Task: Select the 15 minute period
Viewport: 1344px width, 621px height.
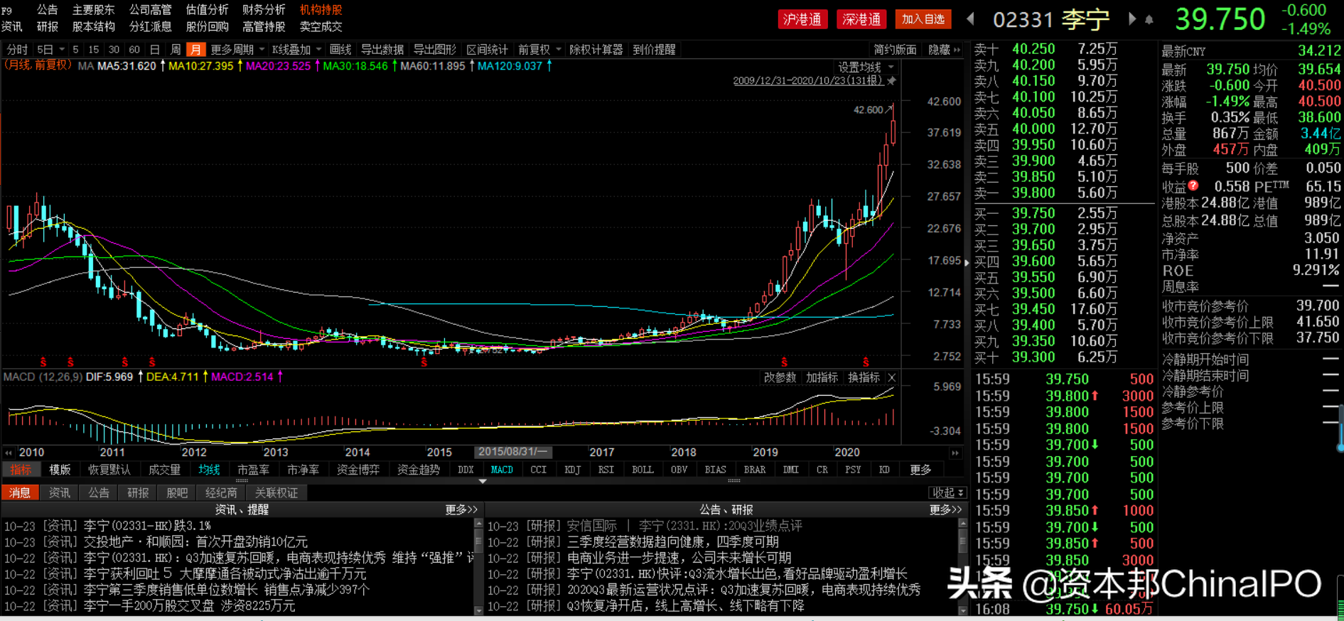Action: [x=94, y=50]
